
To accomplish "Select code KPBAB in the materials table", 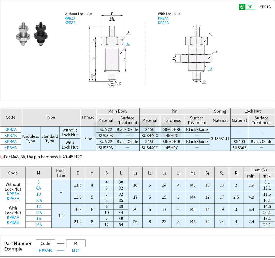I will [x=10, y=148].
